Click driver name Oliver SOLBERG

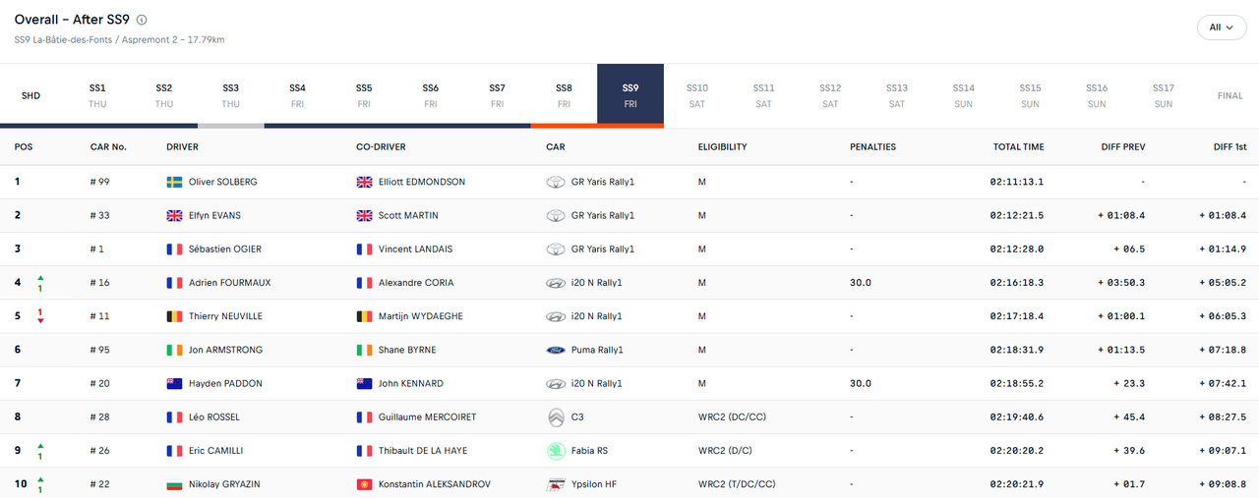[x=224, y=182]
